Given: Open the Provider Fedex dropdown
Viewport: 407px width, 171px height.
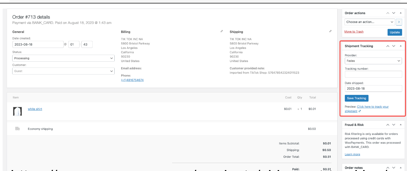Looking at the screenshot, I should tap(373, 61).
